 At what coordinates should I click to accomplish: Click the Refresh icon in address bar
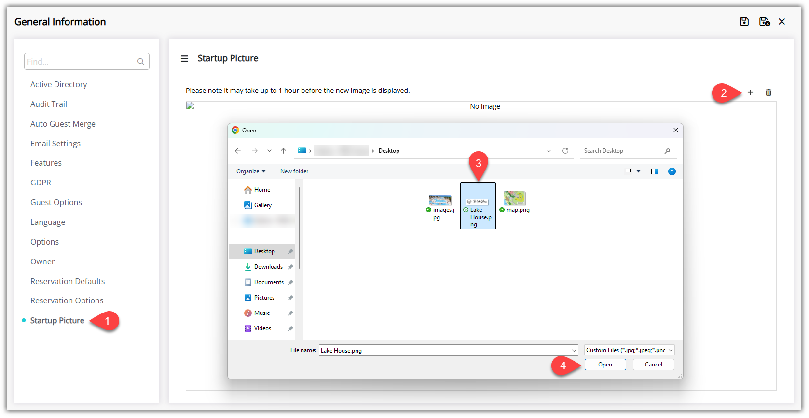point(565,151)
